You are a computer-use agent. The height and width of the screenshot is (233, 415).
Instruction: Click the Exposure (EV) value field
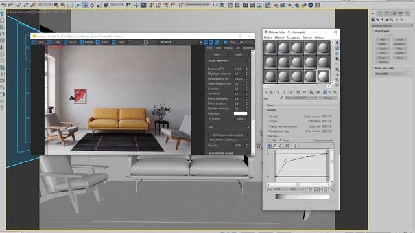[239, 69]
